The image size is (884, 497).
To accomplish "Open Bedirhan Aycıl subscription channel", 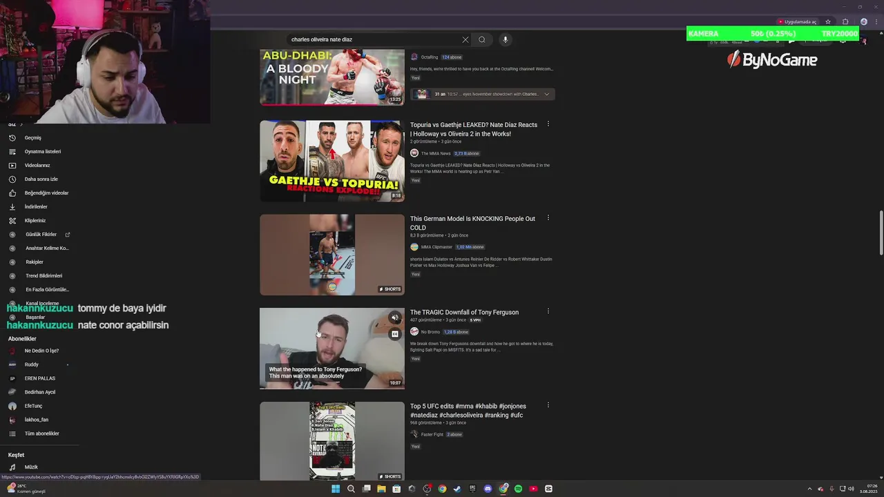I will (x=39, y=392).
